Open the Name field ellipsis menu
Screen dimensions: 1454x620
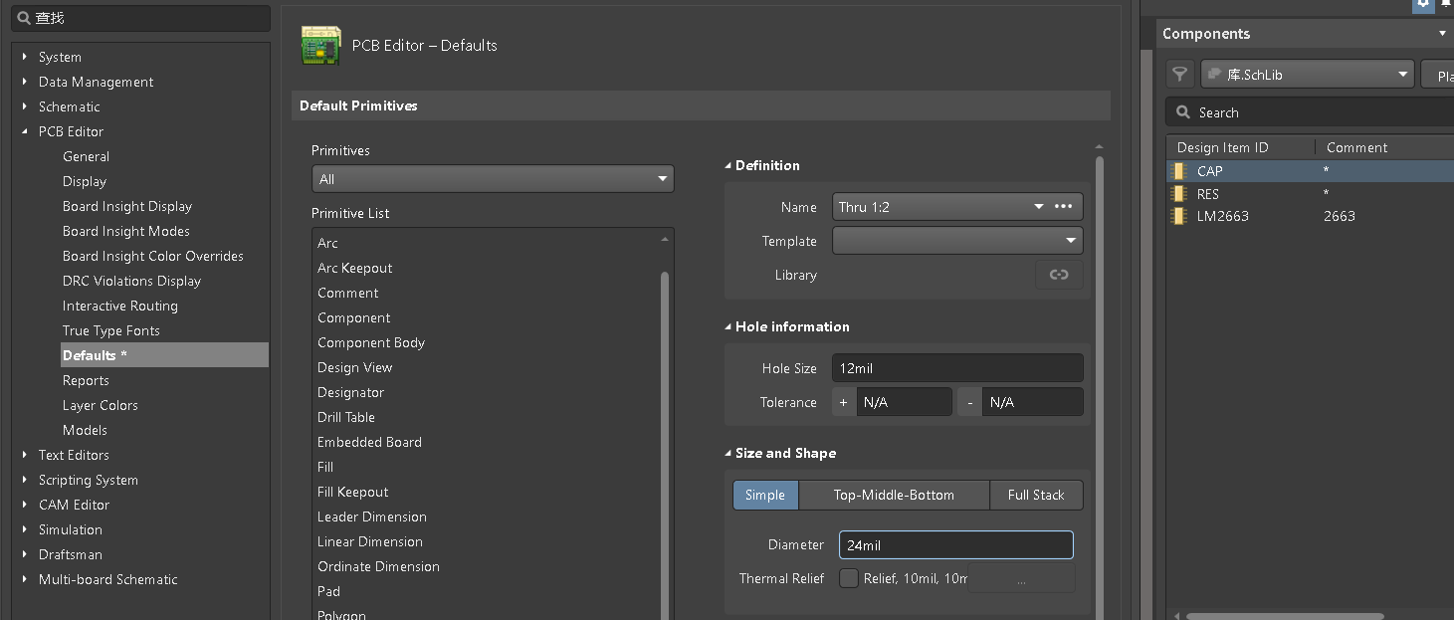pyautogui.click(x=1063, y=207)
